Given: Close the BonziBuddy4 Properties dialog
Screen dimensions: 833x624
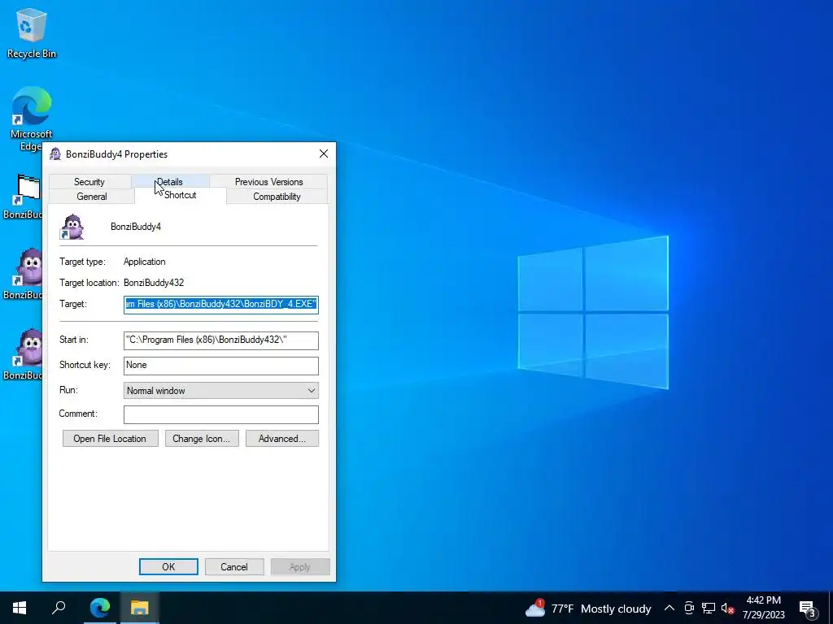Looking at the screenshot, I should point(324,154).
